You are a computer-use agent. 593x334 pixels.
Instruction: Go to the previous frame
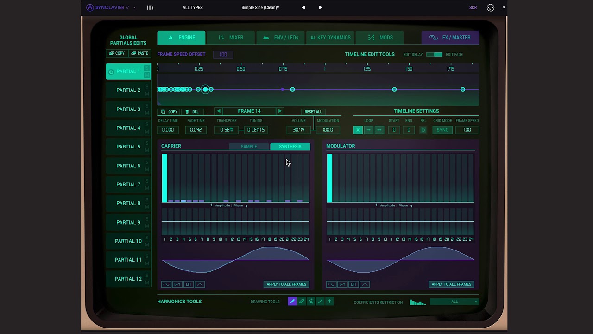pos(219,111)
